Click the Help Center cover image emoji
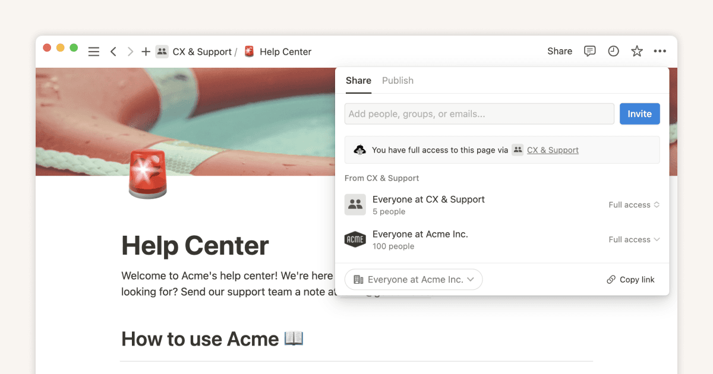The image size is (713, 374). tap(147, 174)
